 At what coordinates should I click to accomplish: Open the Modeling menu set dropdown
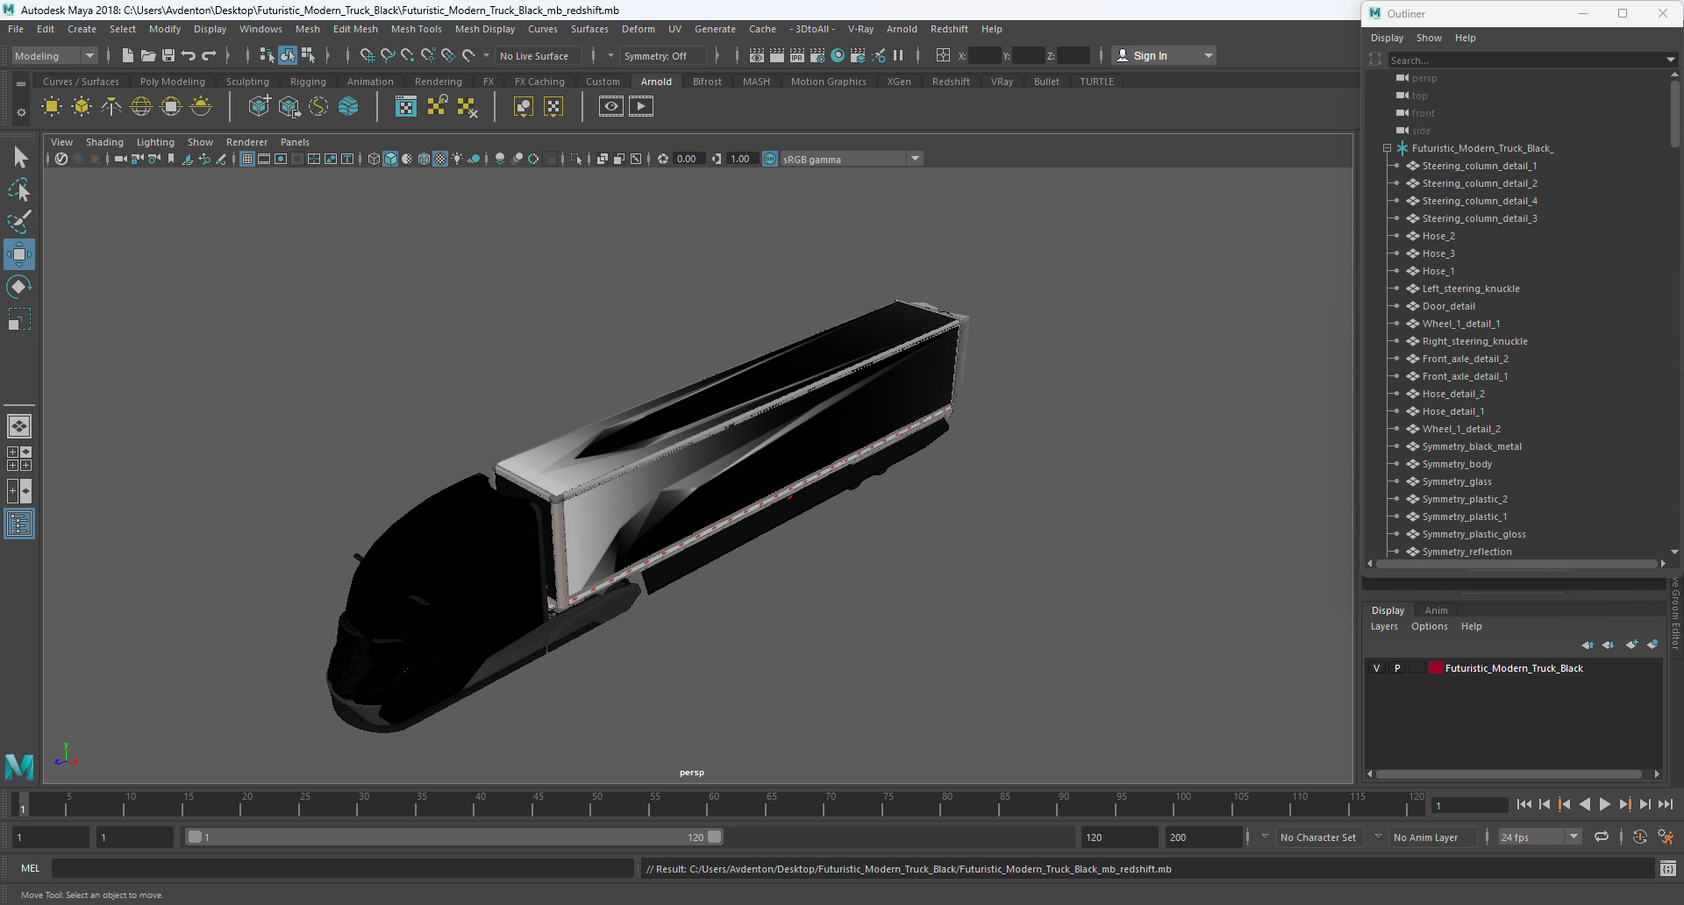pyautogui.click(x=54, y=55)
